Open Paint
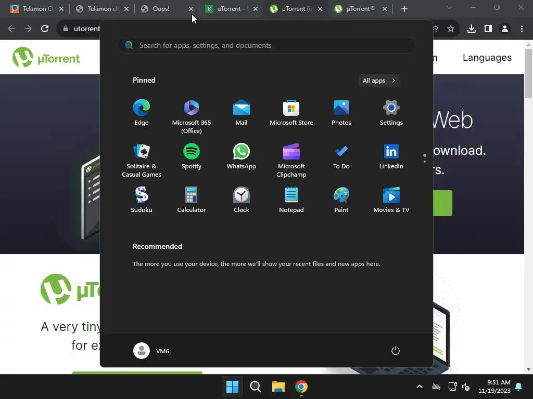The image size is (533, 399). pos(341,200)
